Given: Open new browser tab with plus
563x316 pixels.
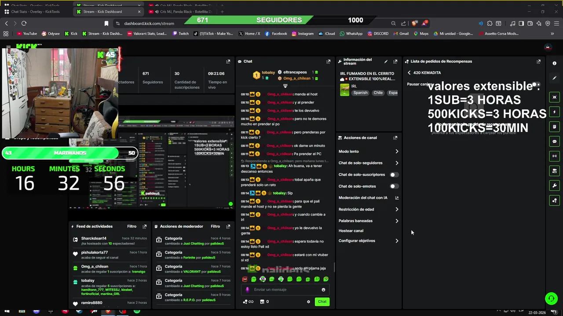Looking at the screenshot, I should pos(222,12).
